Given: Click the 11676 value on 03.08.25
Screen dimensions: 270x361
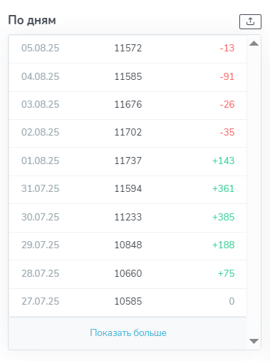Looking at the screenshot, I should coord(128,104).
